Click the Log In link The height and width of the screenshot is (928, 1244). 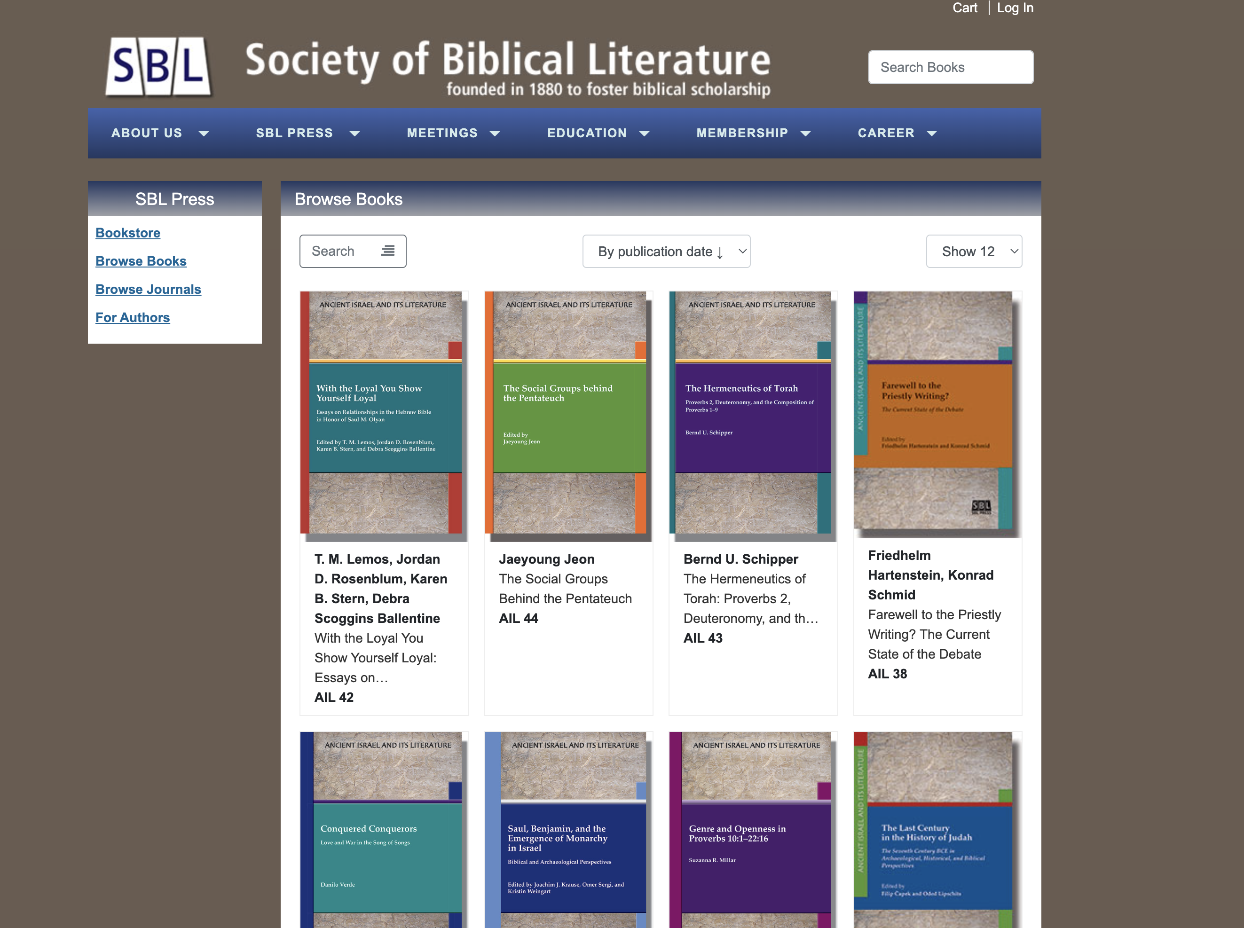[1015, 8]
